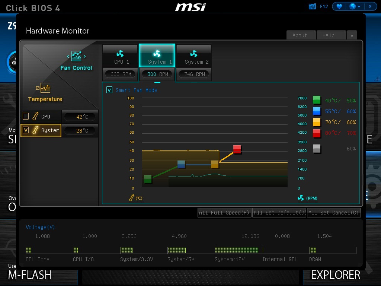Open the Help tab
Viewport: 381px width, 286px height.
331,35
